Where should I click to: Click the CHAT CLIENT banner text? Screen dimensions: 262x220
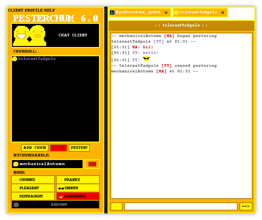point(73,35)
